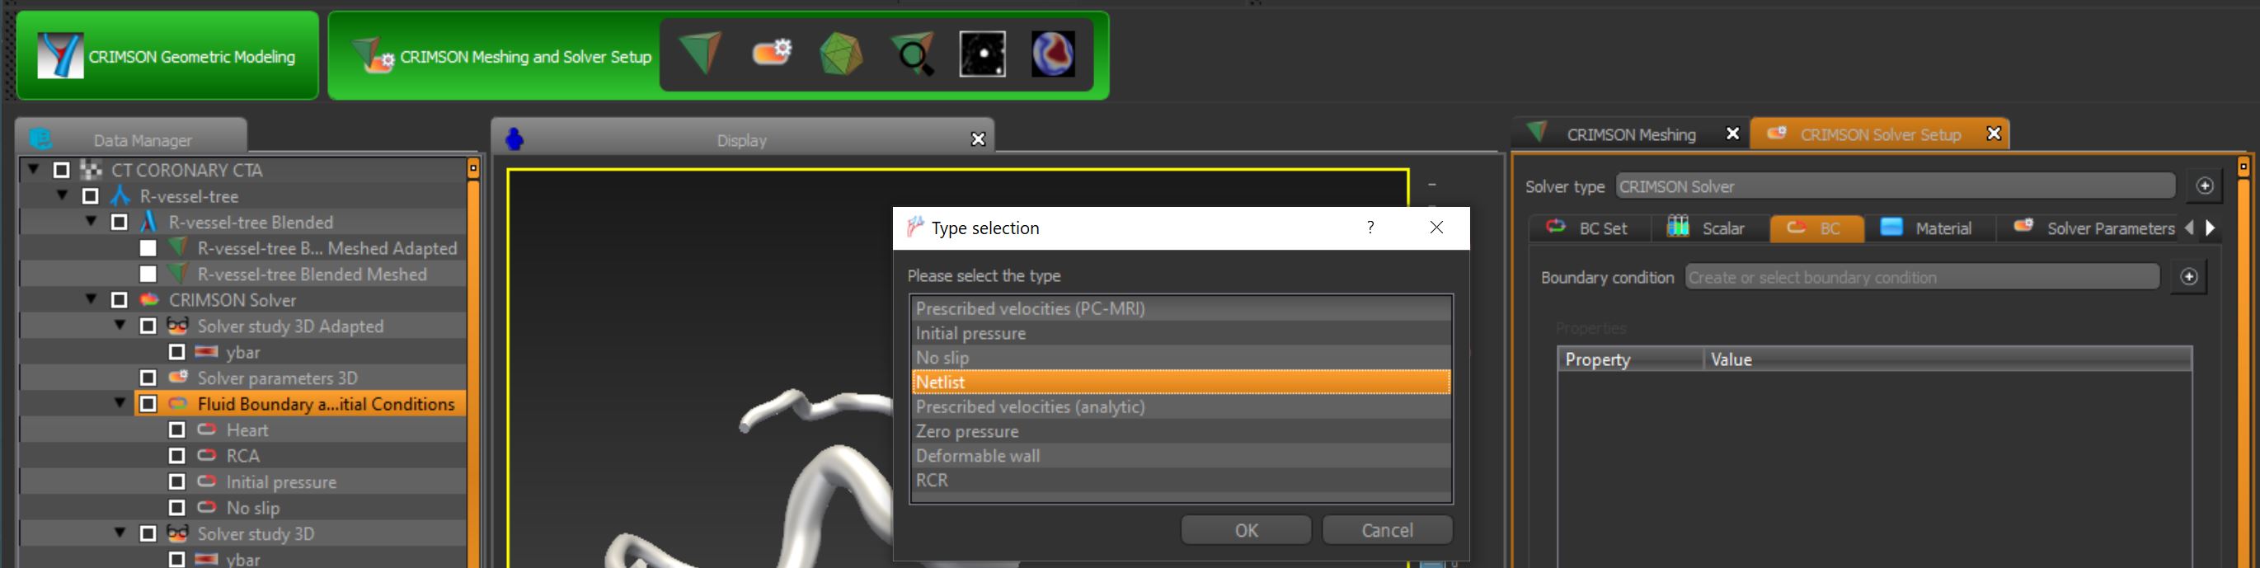
Task: Collapse Solver study 3D Adapted node
Action: coord(120,325)
